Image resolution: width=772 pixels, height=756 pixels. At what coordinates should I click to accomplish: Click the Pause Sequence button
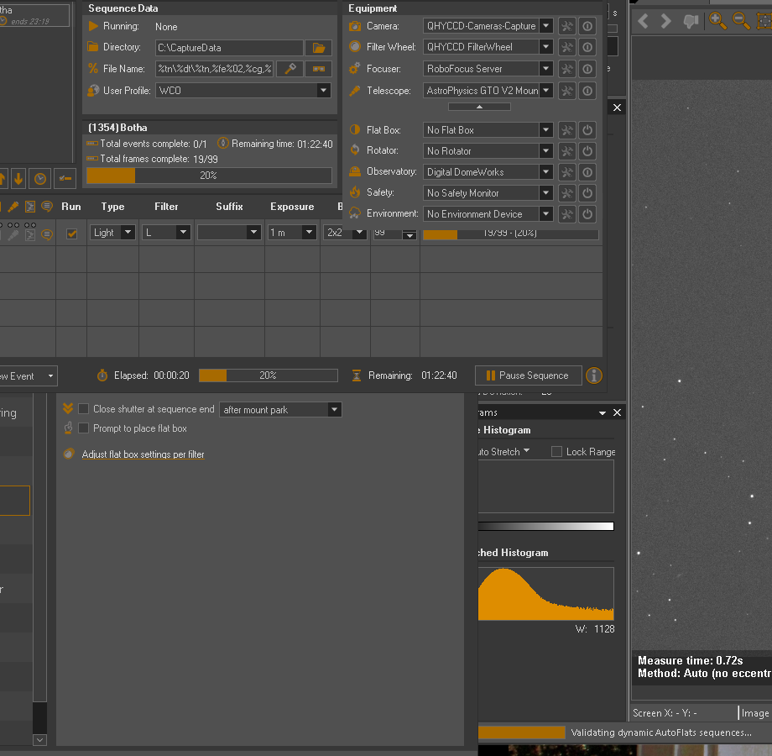pos(527,375)
